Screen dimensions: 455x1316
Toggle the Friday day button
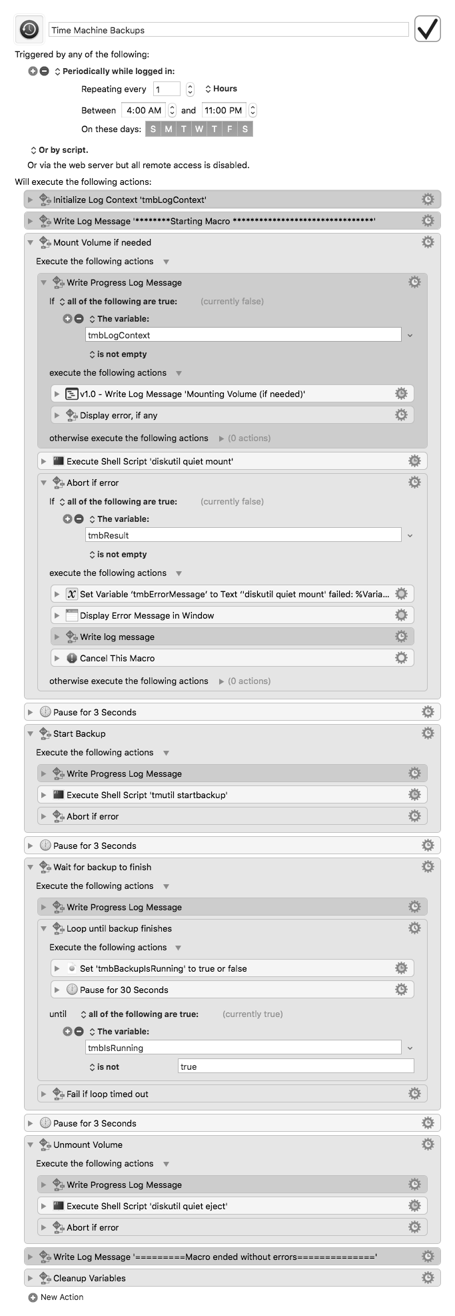point(230,129)
